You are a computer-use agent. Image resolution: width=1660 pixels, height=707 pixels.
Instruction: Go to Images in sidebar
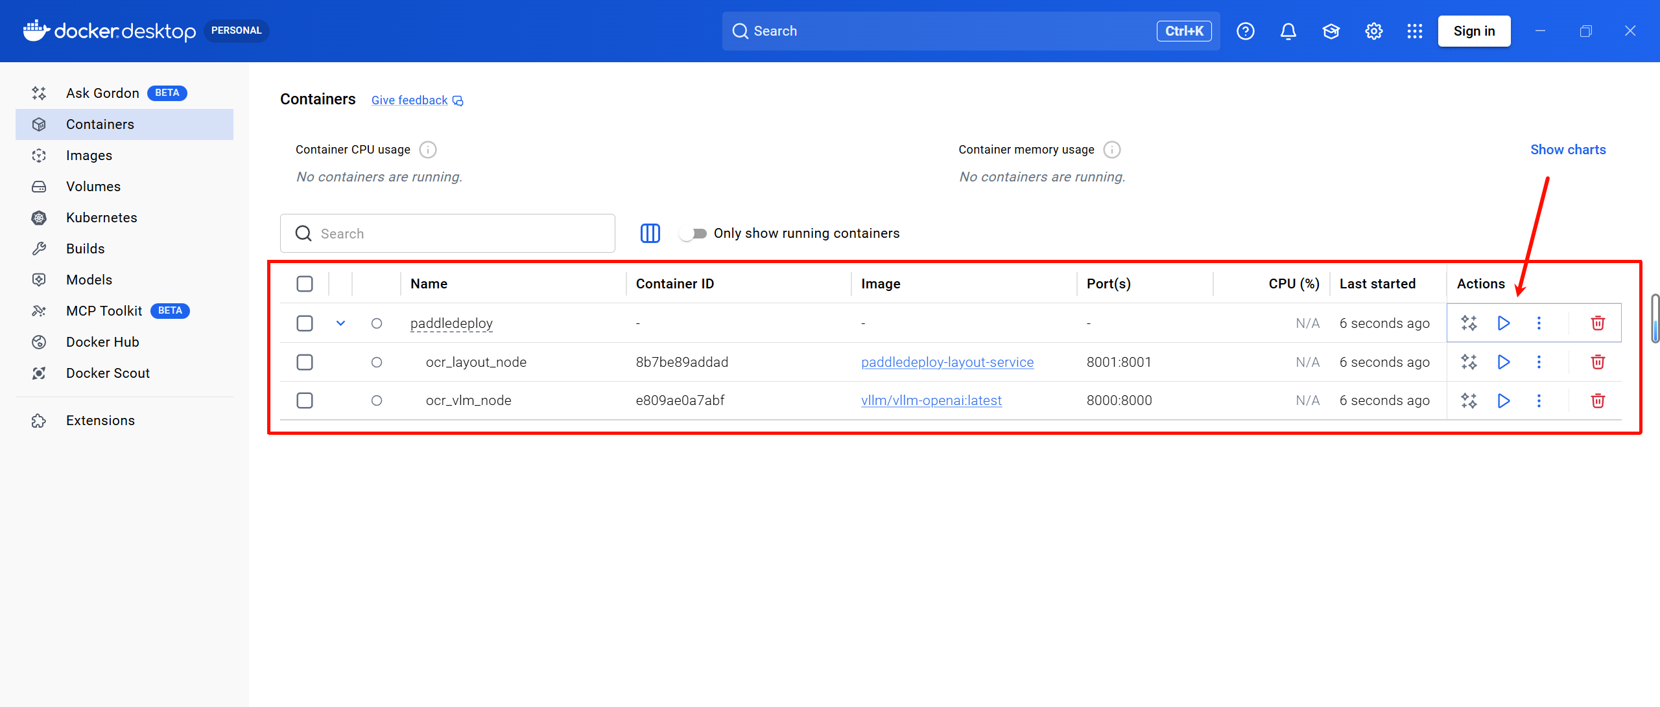(x=89, y=156)
